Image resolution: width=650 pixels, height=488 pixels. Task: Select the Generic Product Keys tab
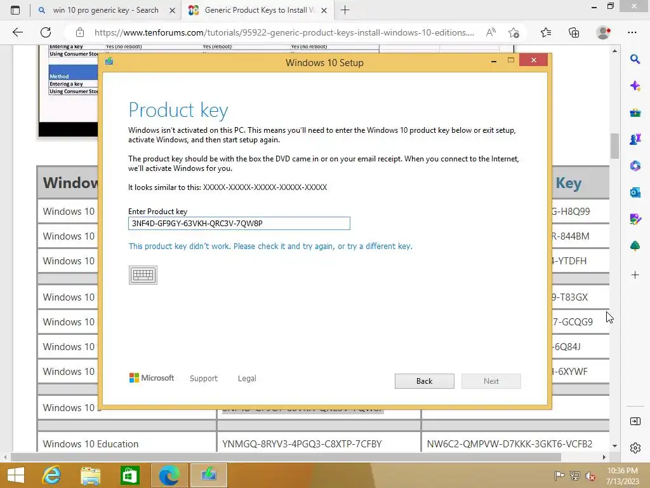[x=258, y=10]
